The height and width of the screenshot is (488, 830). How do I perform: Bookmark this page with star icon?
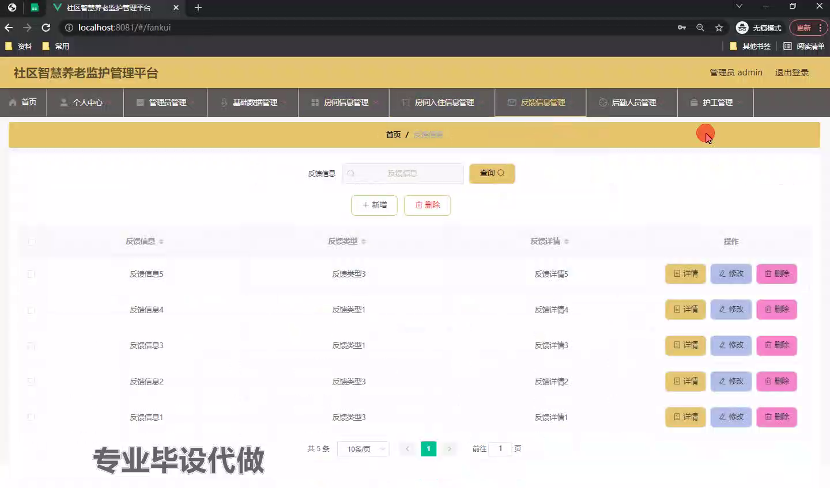[x=719, y=28]
